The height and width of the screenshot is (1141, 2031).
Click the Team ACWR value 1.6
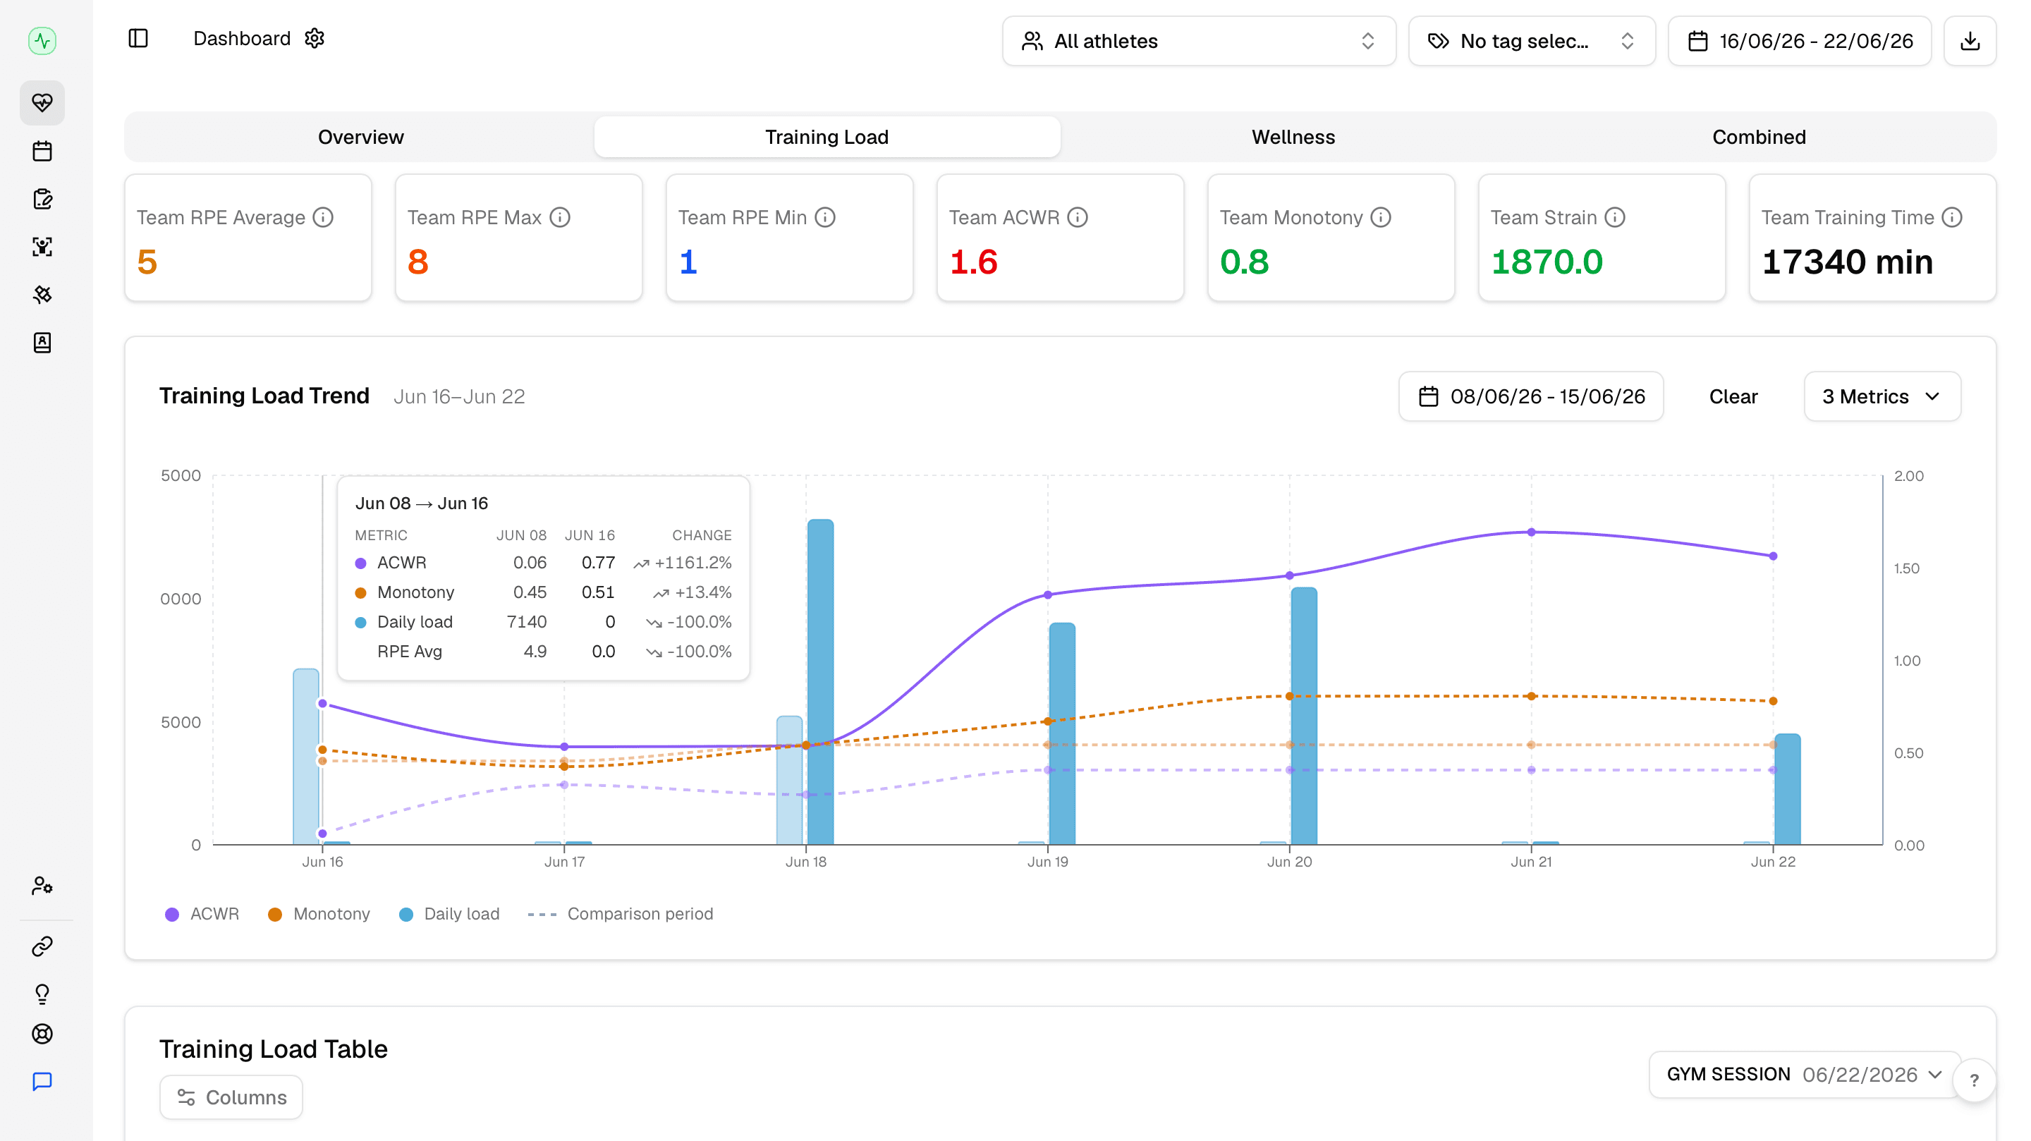click(974, 262)
